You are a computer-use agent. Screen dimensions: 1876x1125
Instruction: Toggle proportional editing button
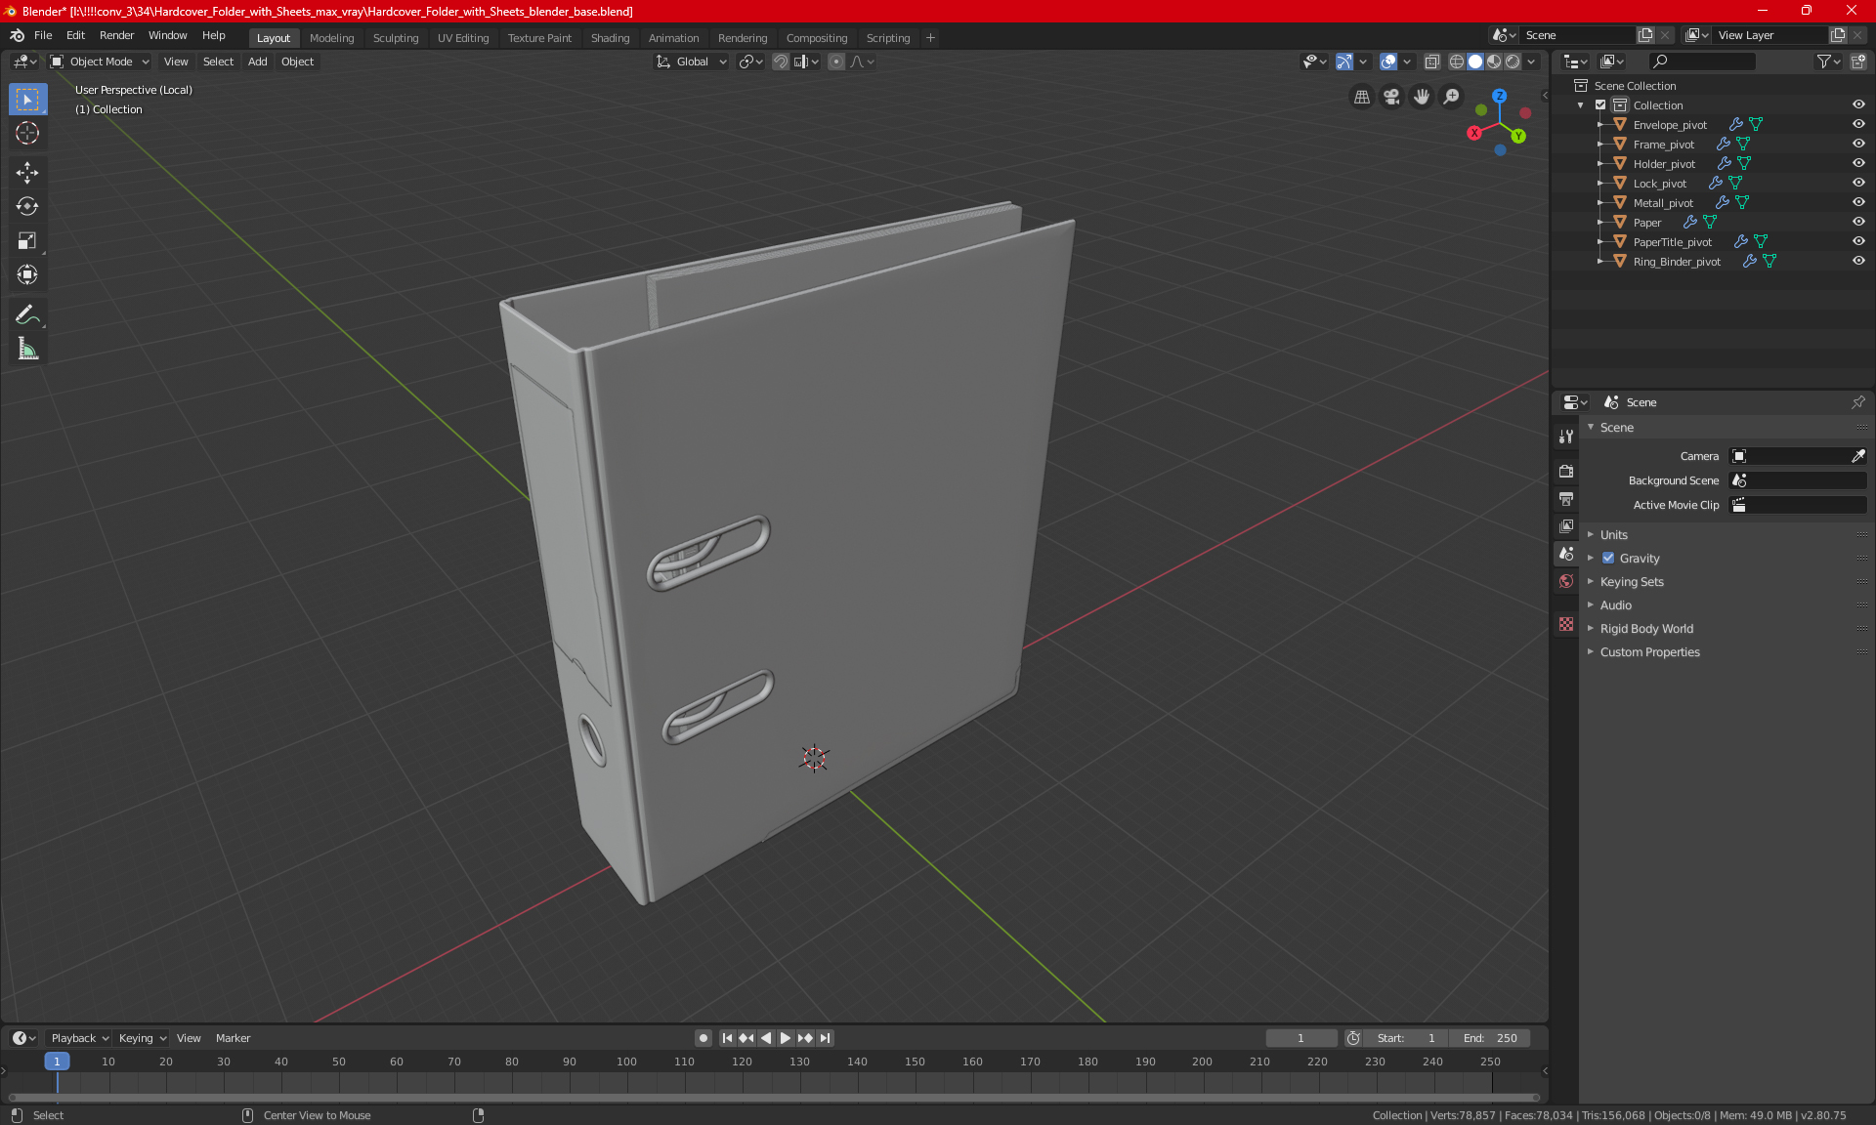pyautogui.click(x=836, y=62)
